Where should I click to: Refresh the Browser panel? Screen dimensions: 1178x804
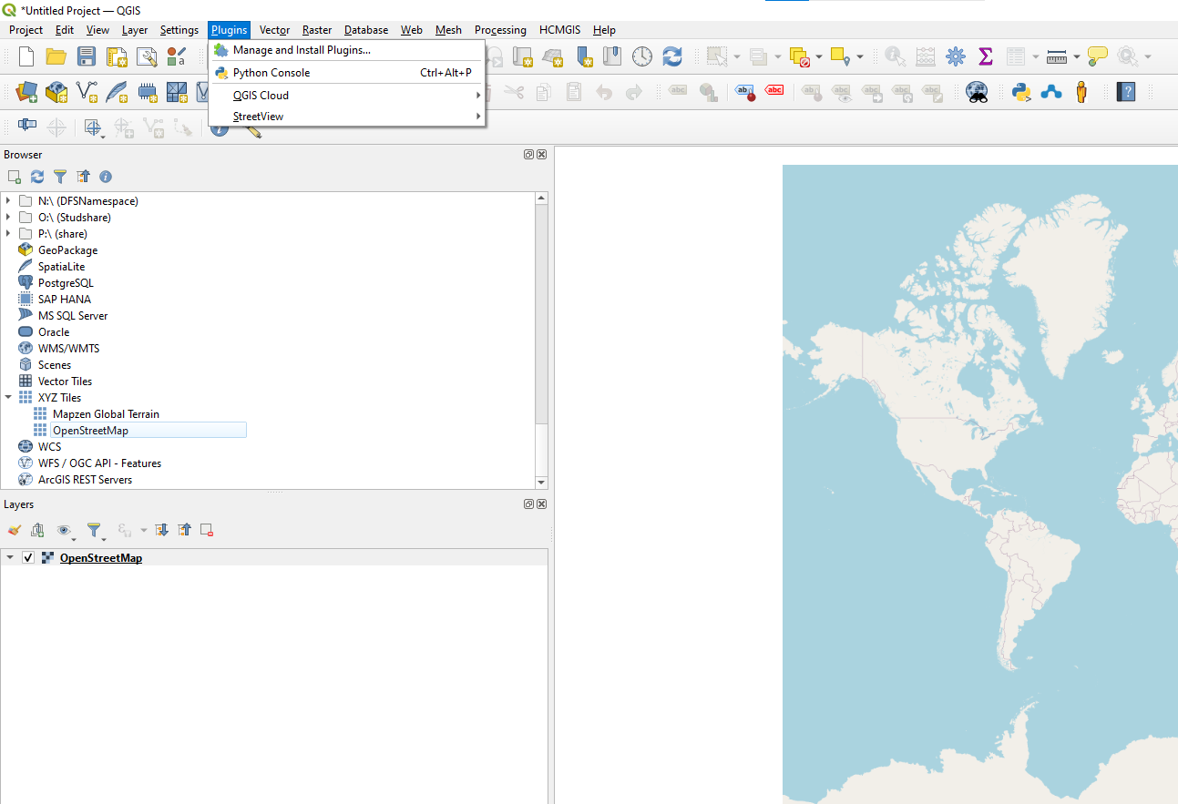pos(37,177)
